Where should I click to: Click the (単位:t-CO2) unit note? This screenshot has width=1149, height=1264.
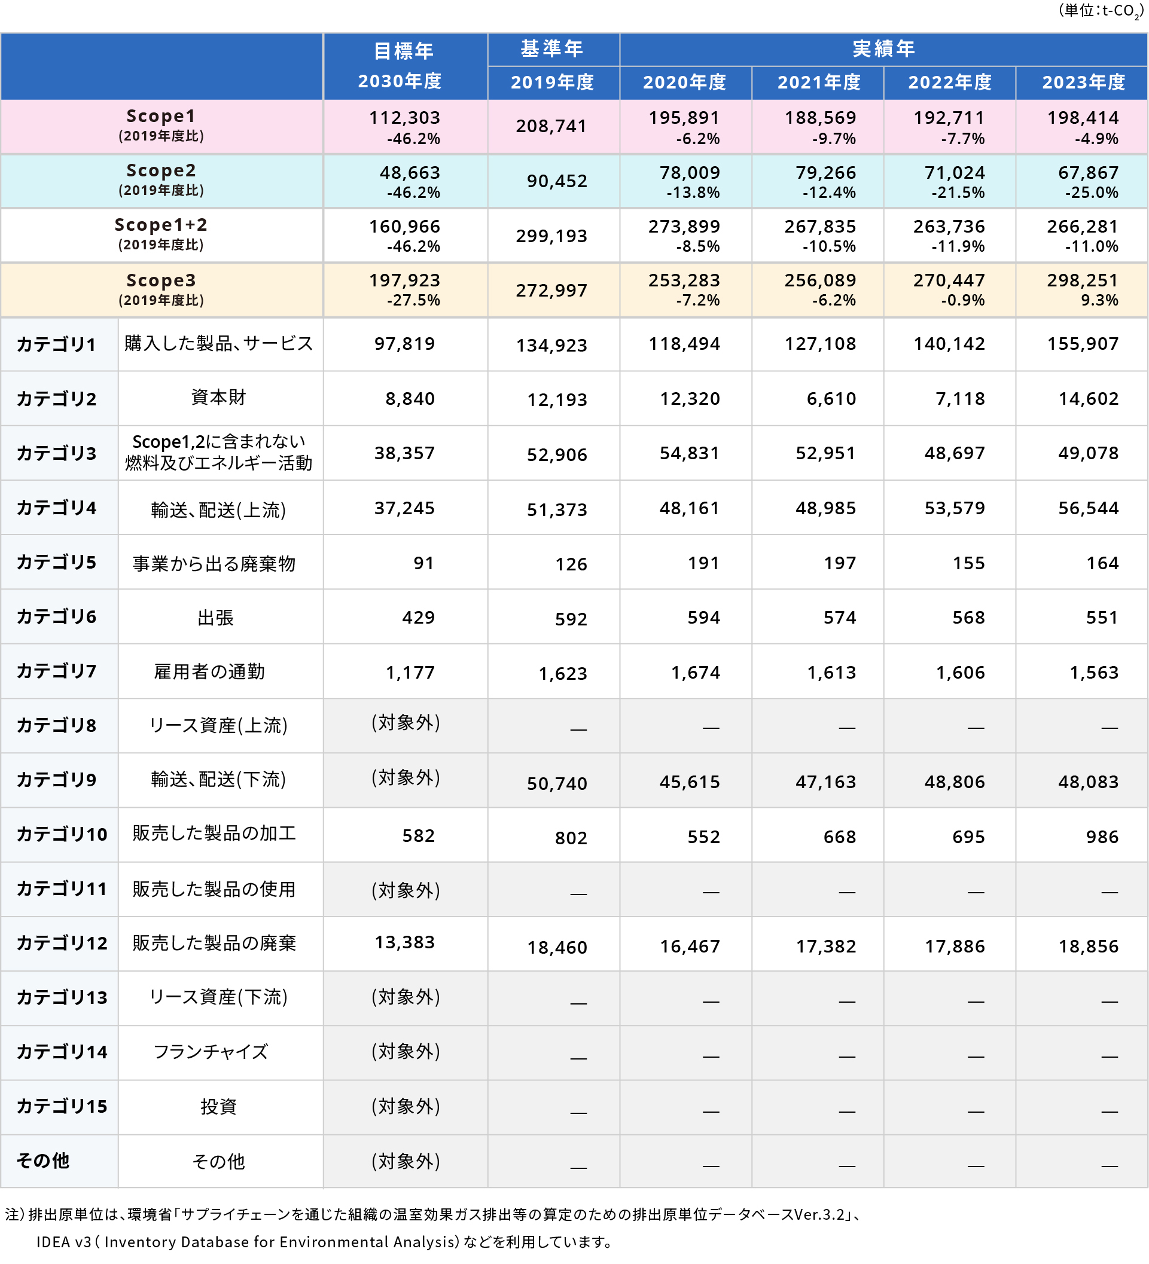(x=1101, y=11)
